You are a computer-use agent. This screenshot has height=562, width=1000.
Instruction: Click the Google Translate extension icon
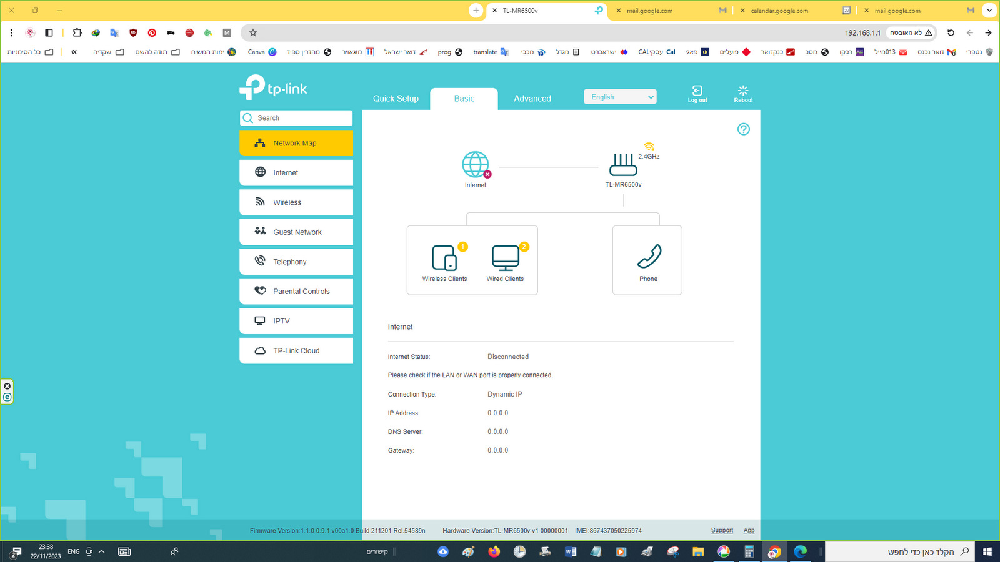coord(114,33)
